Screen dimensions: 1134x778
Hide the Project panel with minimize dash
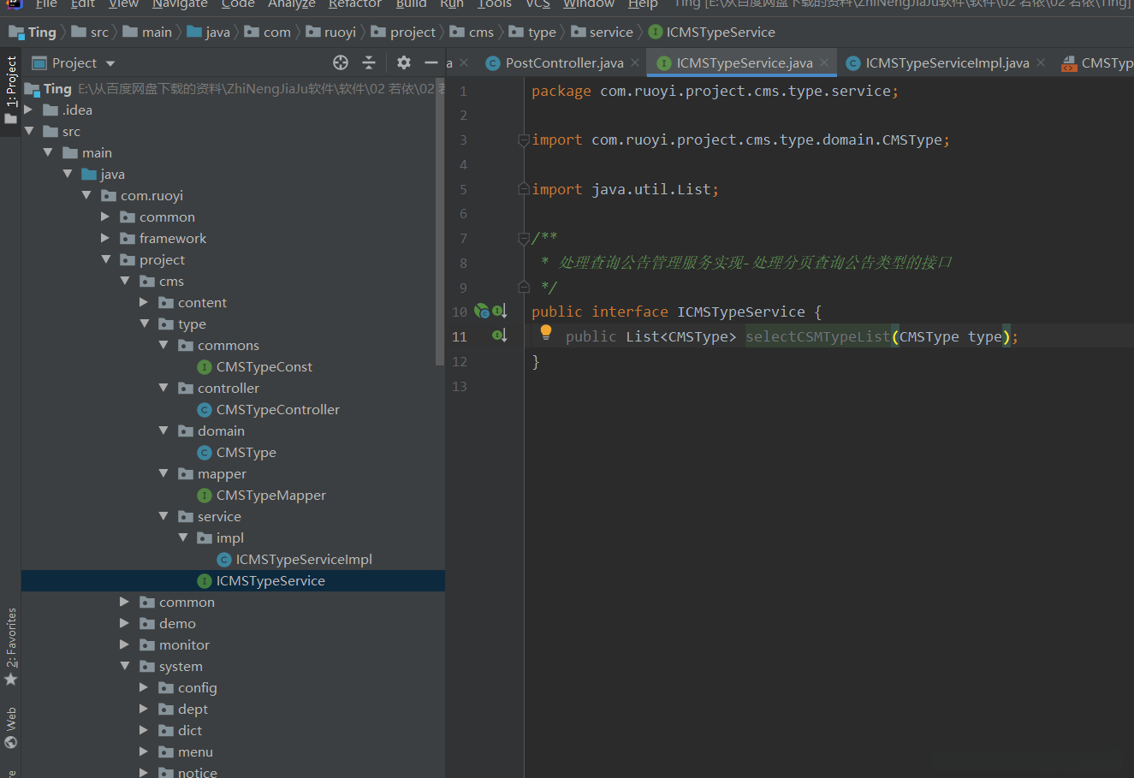click(431, 62)
